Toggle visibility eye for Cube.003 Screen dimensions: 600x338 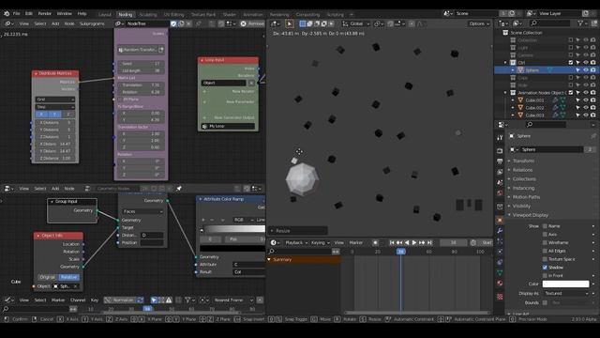point(585,115)
